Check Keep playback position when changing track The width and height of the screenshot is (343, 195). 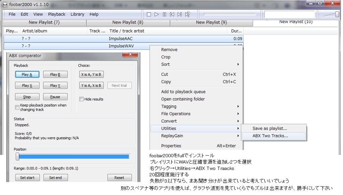point(17,107)
